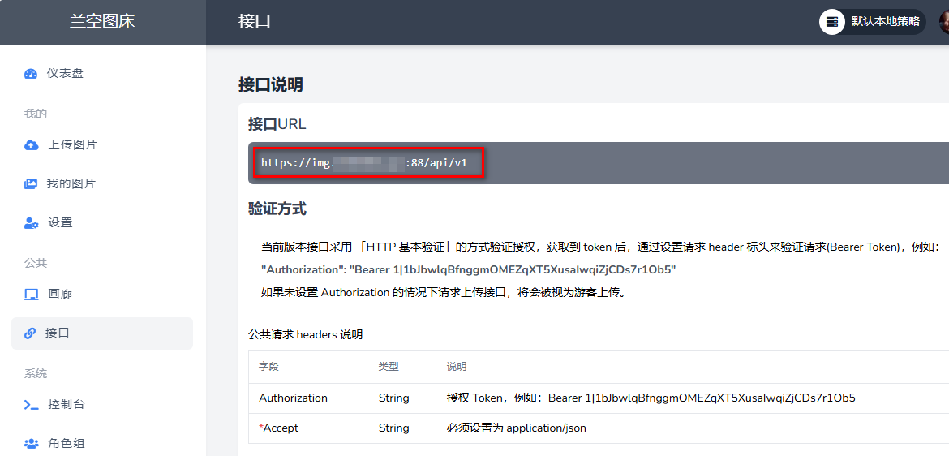Open the user avatar in top bar
This screenshot has width=949, height=456.
(x=944, y=22)
